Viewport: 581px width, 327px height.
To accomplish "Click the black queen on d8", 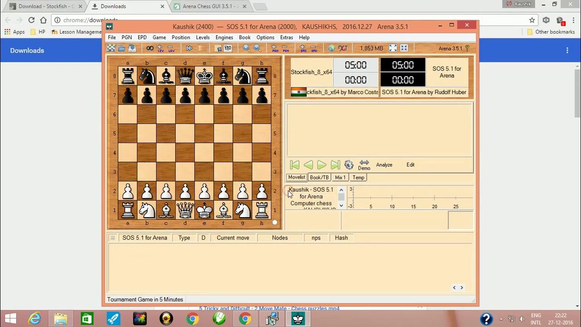I will click(185, 76).
